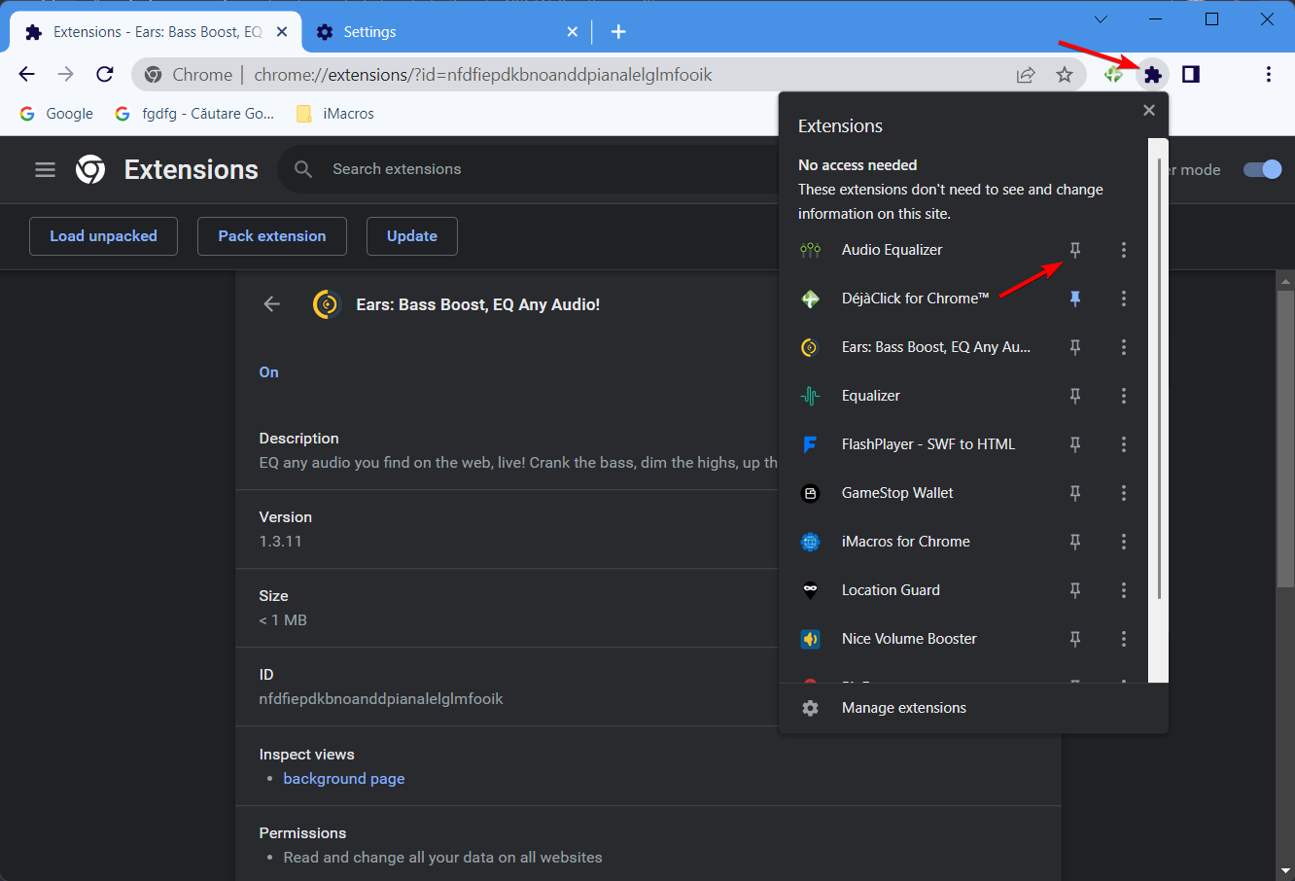Bookmark this page with the star icon
This screenshot has width=1295, height=881.
click(x=1065, y=75)
